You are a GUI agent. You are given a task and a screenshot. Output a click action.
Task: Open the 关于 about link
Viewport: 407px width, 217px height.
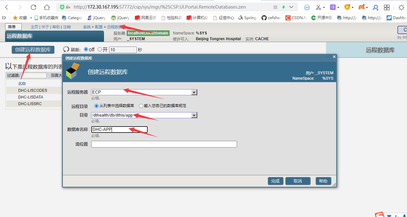[x=45, y=27]
